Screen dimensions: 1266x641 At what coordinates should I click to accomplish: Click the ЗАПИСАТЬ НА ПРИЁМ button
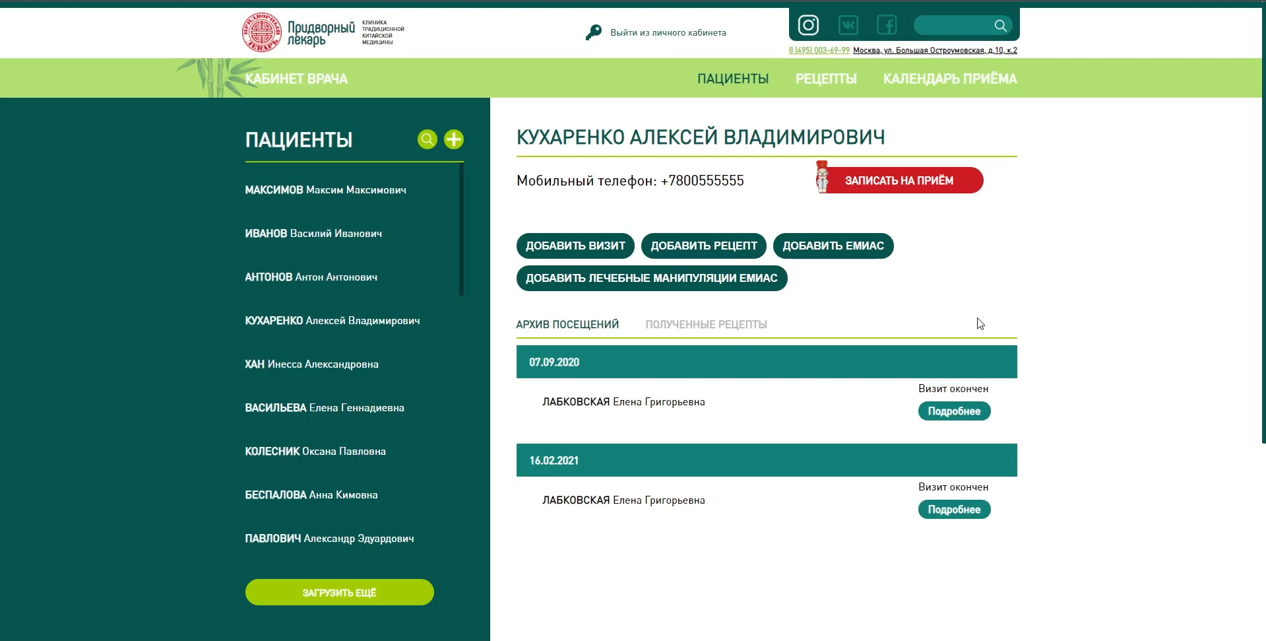[x=899, y=180]
